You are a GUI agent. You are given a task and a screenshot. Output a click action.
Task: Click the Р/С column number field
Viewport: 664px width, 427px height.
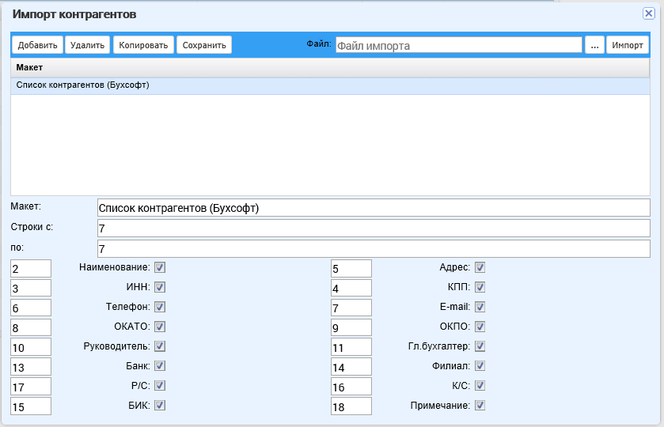click(x=31, y=387)
